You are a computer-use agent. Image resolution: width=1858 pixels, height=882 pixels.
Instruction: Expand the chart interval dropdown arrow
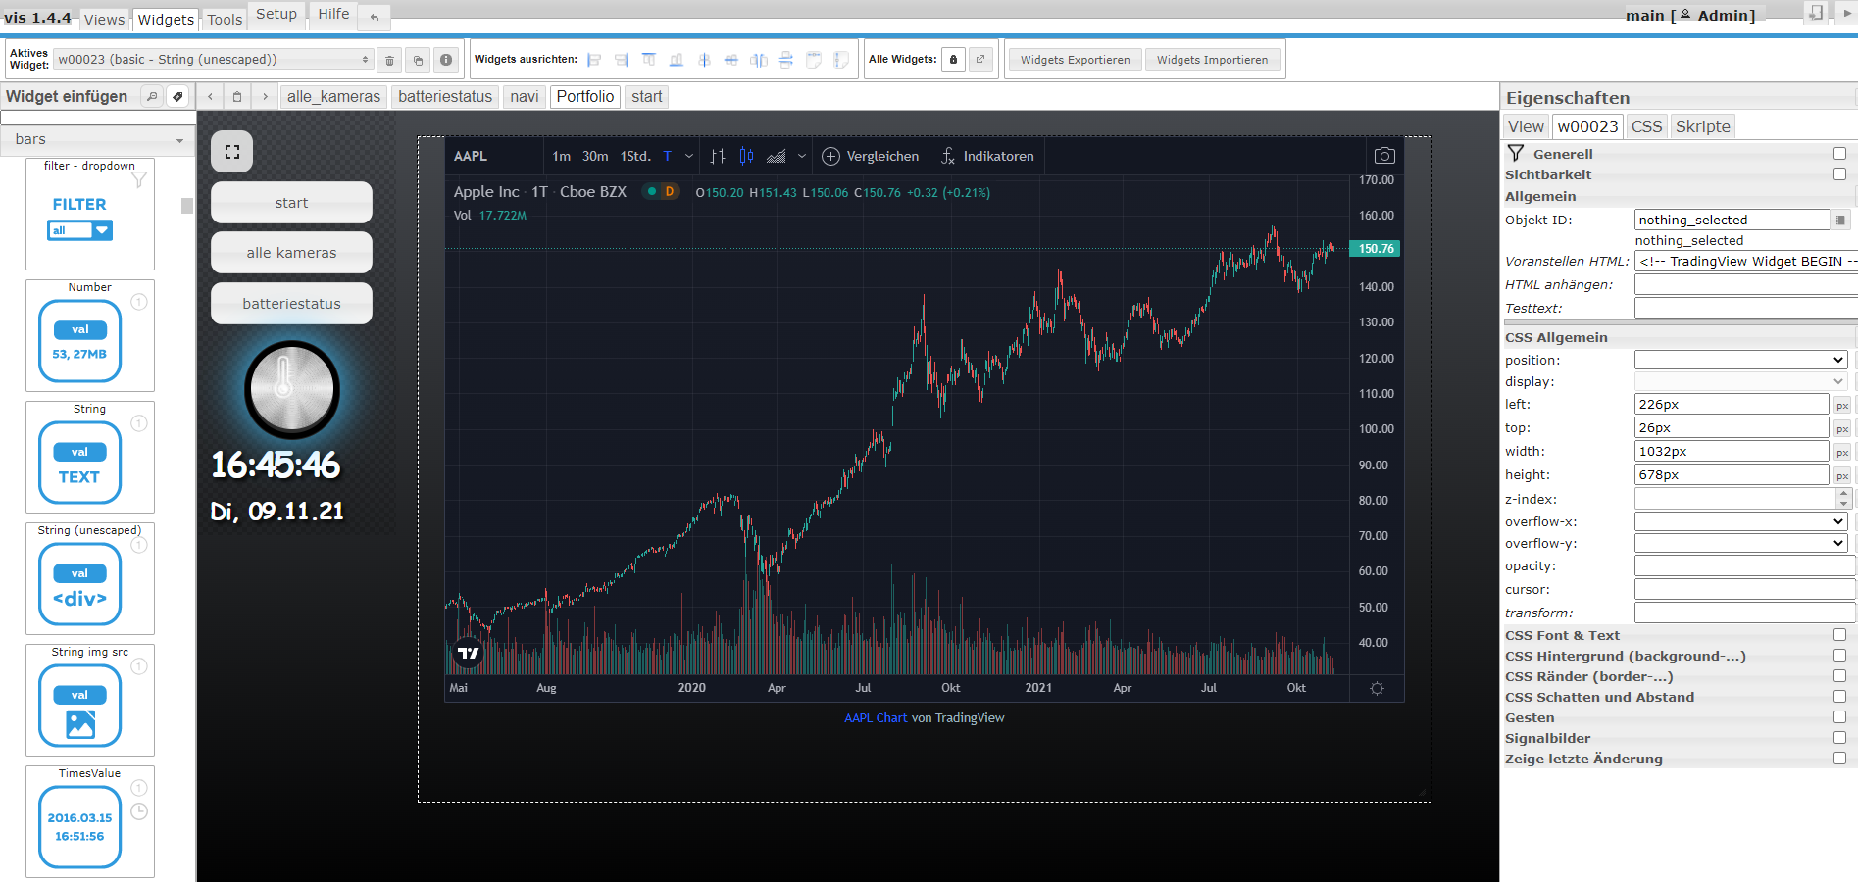pyautogui.click(x=689, y=156)
